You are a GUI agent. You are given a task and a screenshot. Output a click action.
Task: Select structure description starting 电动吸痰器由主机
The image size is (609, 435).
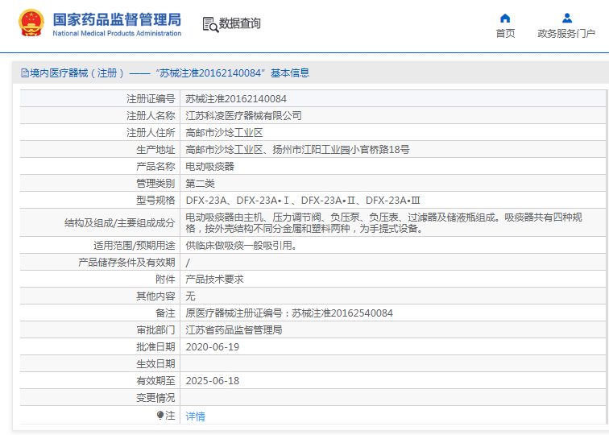pyautogui.click(x=383, y=222)
